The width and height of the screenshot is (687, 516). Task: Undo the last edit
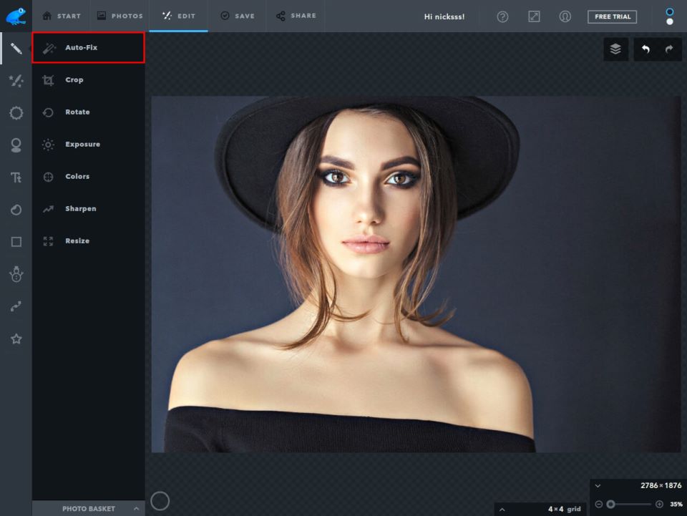[x=645, y=49]
